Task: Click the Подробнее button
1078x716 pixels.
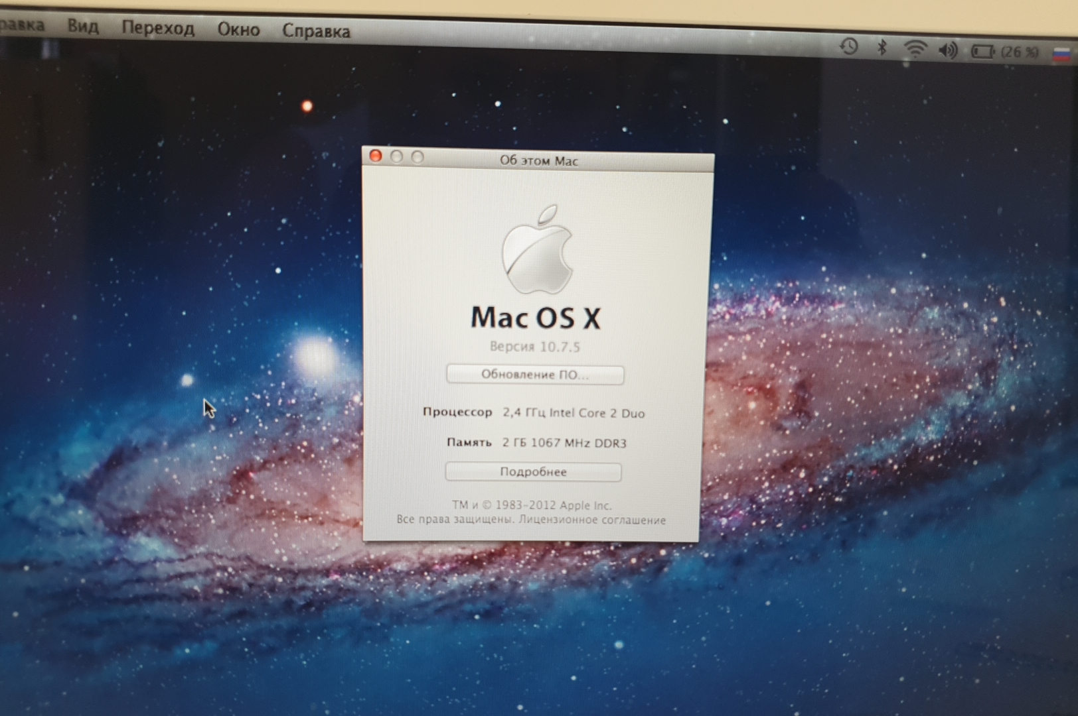Action: [x=533, y=471]
